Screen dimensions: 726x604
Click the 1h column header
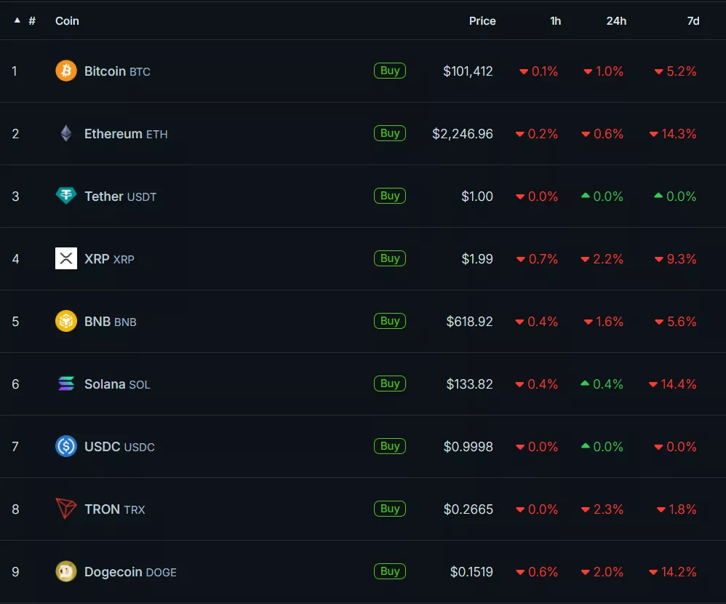555,20
